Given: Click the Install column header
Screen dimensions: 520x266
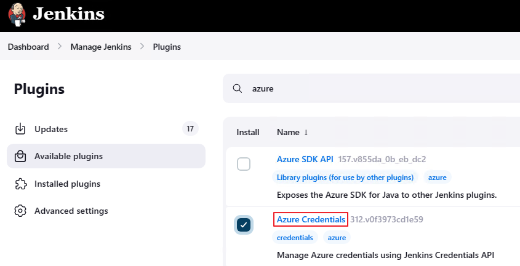Looking at the screenshot, I should (248, 132).
